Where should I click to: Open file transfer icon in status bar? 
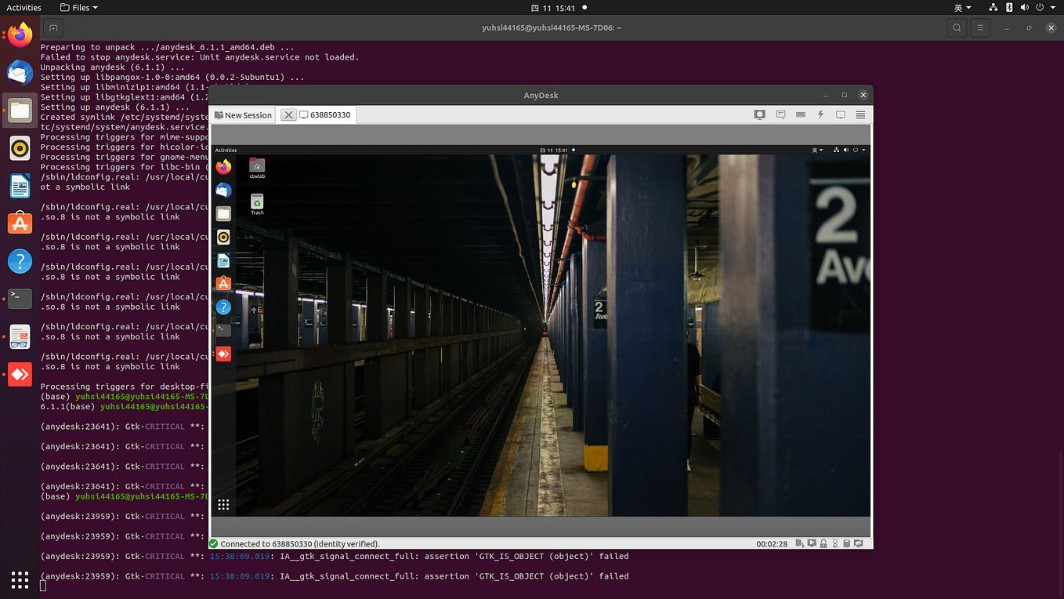point(798,543)
